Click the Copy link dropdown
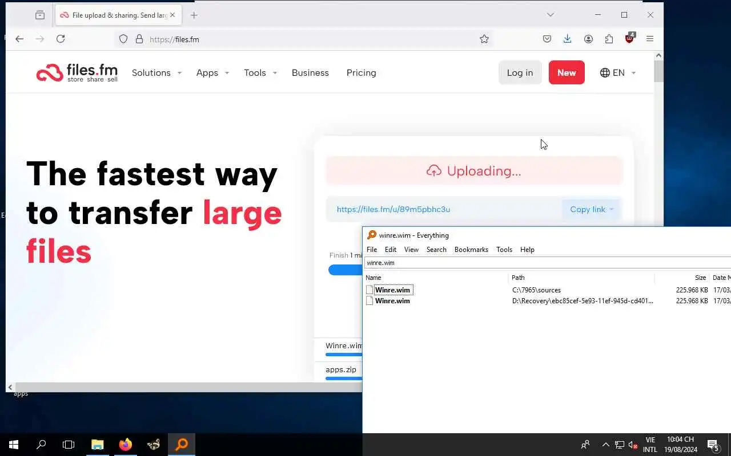 point(591,209)
